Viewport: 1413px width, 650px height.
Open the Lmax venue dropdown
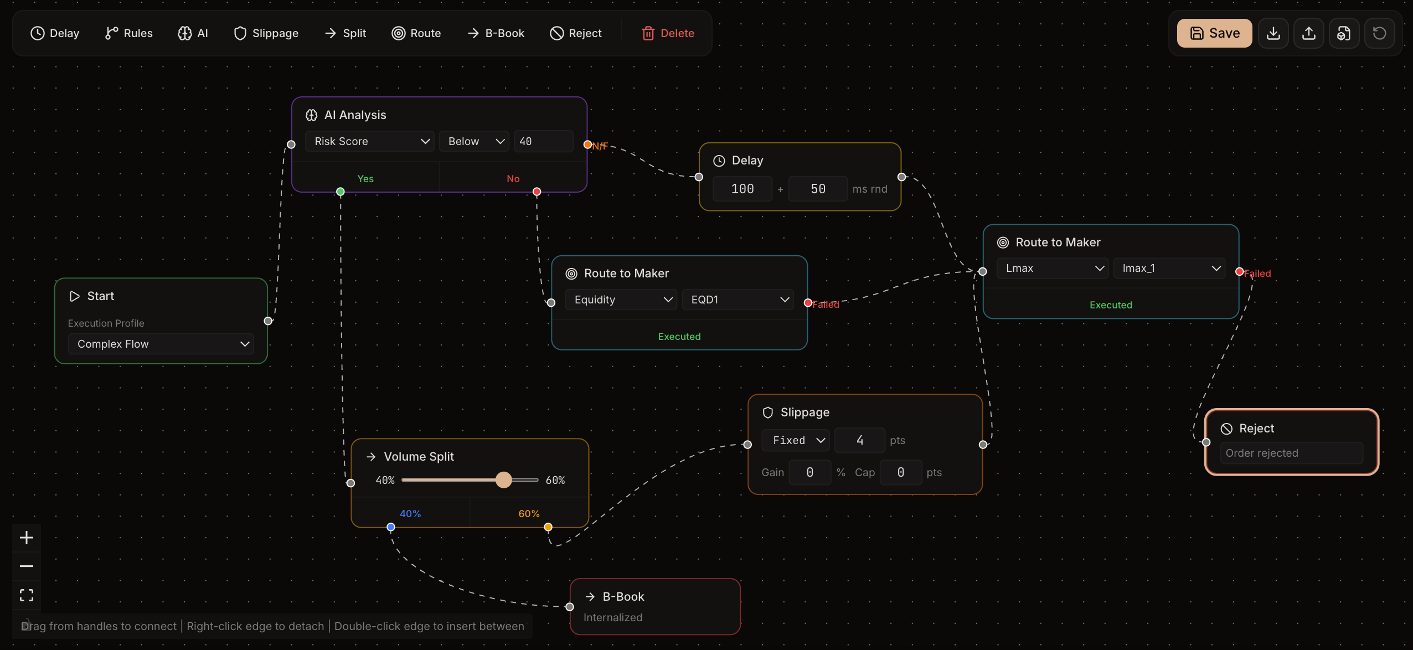click(1051, 268)
